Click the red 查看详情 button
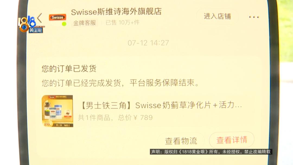 click(x=232, y=140)
